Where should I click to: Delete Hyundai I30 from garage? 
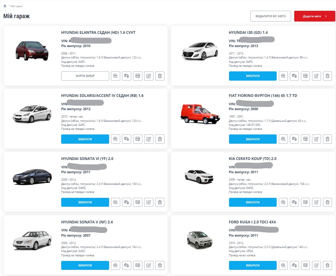[327, 76]
